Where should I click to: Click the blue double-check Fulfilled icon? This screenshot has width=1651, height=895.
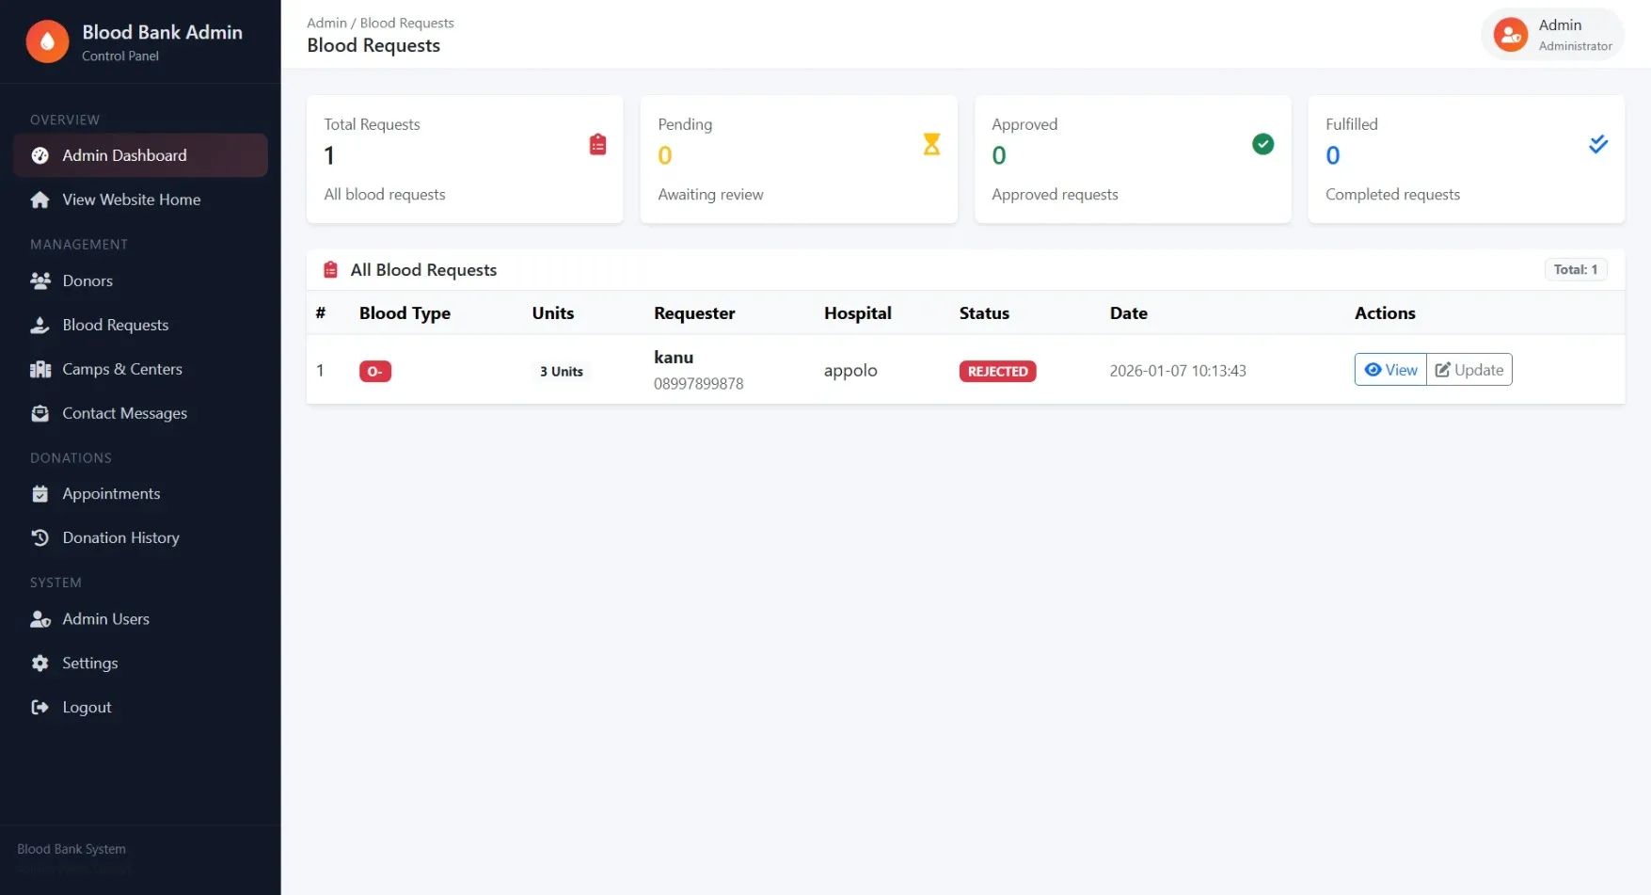(1598, 144)
